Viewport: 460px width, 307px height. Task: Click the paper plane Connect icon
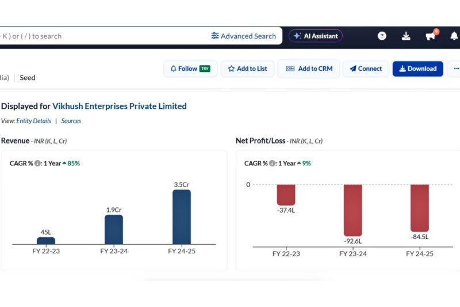click(x=353, y=69)
